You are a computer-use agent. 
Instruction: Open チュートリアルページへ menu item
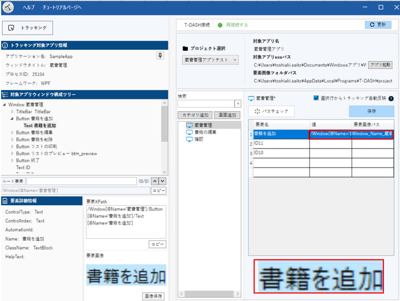pos(62,8)
